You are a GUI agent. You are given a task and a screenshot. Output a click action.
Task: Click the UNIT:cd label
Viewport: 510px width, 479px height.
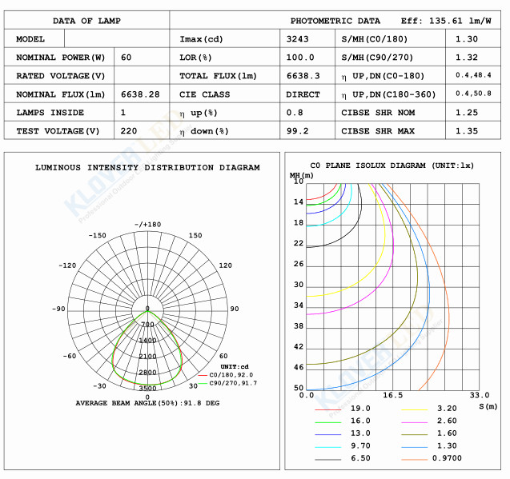[x=235, y=367]
